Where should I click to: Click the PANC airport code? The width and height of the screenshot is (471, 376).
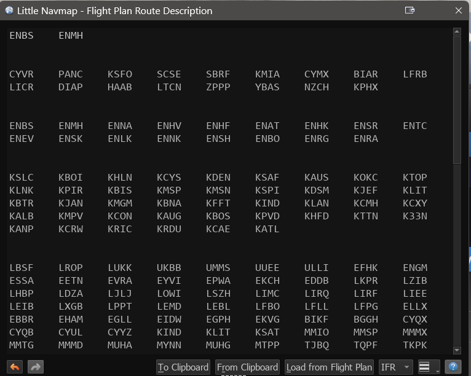click(x=71, y=74)
